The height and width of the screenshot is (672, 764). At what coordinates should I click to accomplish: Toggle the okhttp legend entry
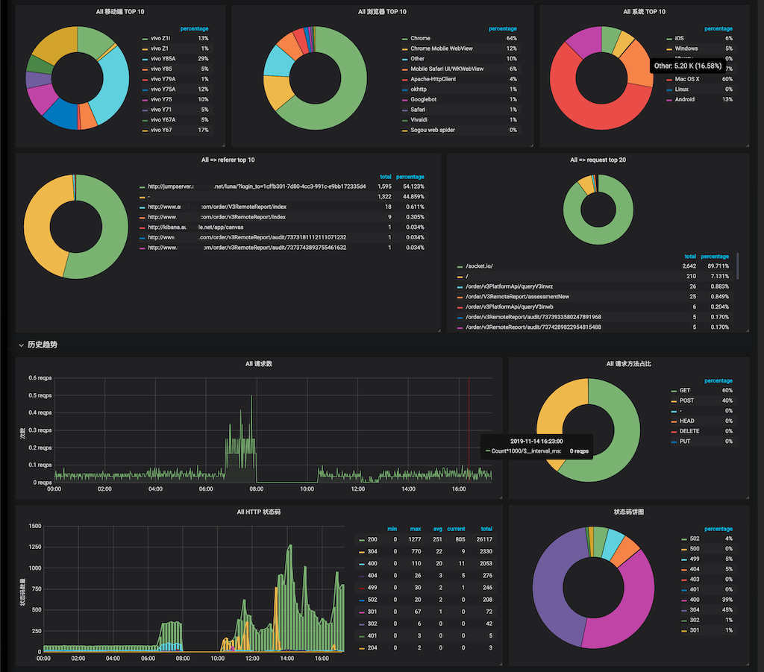pyautogui.click(x=418, y=89)
